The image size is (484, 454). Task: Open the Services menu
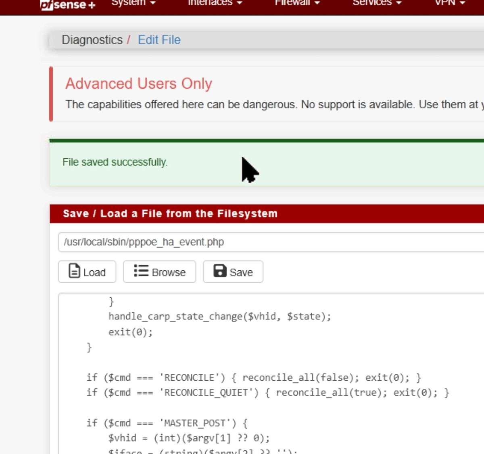point(377,3)
